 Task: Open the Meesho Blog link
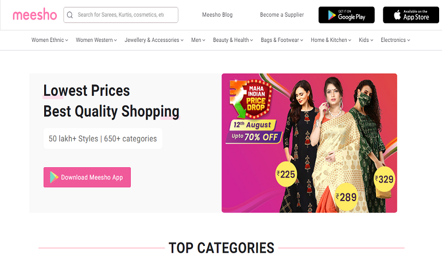click(x=218, y=15)
